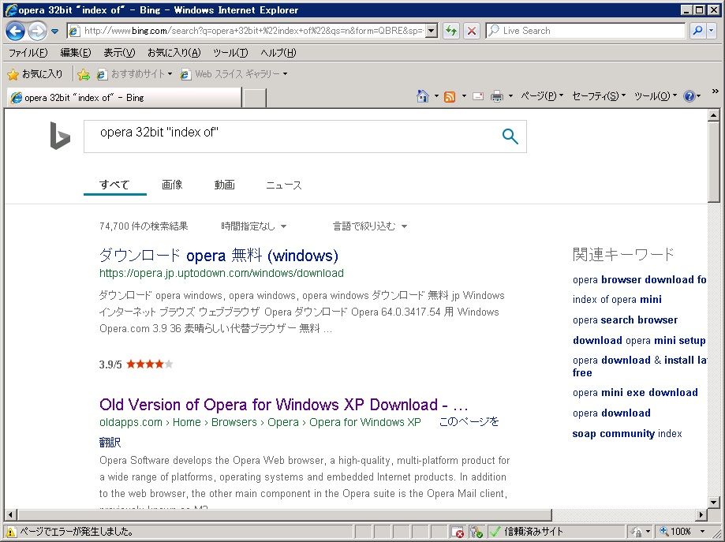Click the vertical scrollbar up arrow

(x=713, y=115)
